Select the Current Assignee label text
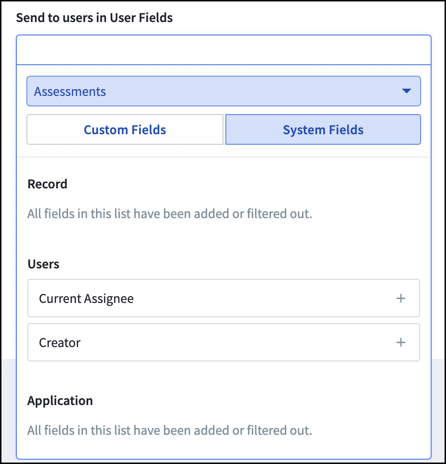Screen dimensions: 446x464 pos(86,299)
